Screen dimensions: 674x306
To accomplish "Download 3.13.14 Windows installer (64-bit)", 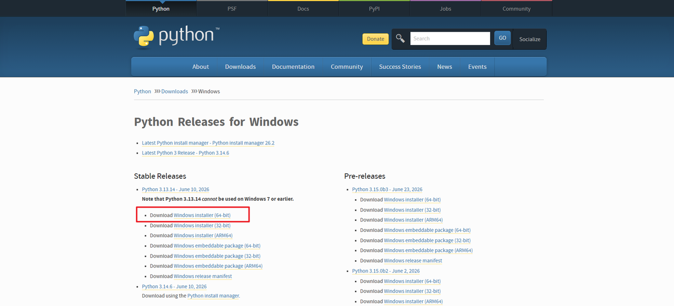I will 202,216.
